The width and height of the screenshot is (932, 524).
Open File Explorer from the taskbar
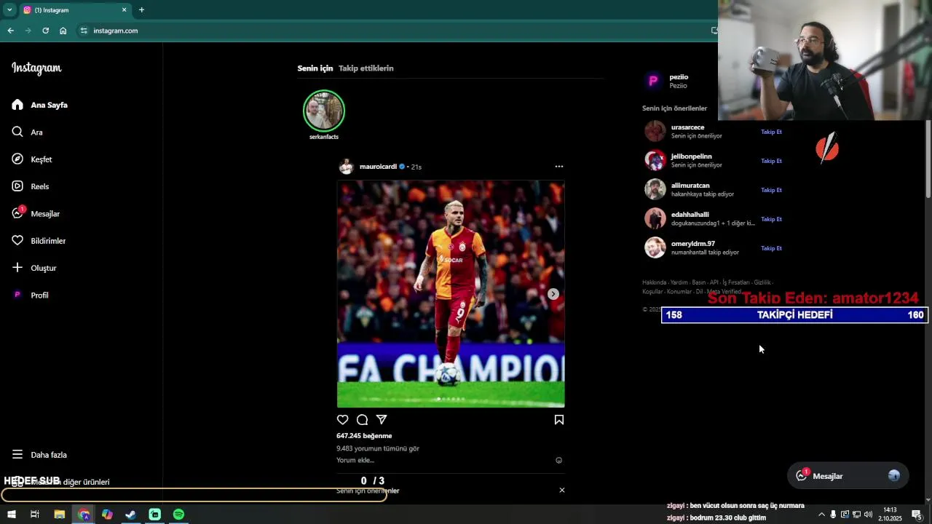coord(60,515)
